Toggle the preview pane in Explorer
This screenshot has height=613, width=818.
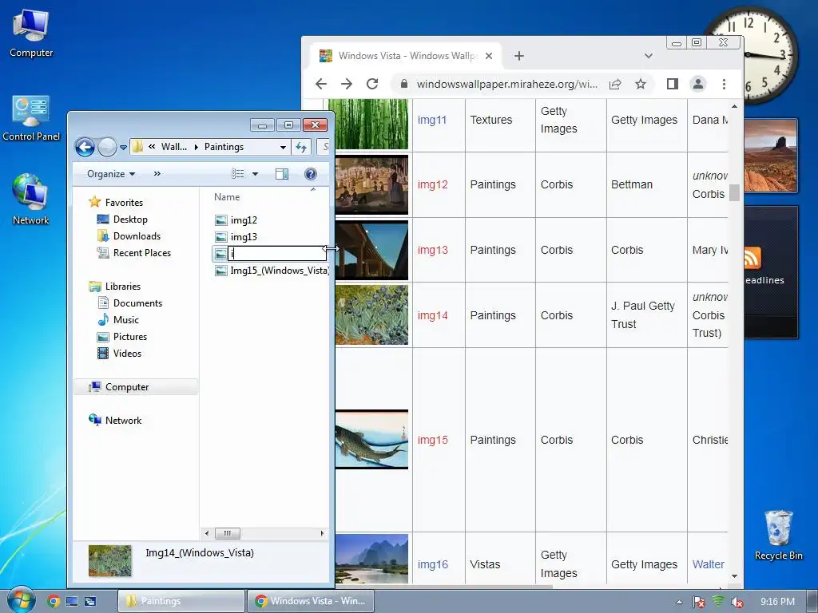pos(282,174)
